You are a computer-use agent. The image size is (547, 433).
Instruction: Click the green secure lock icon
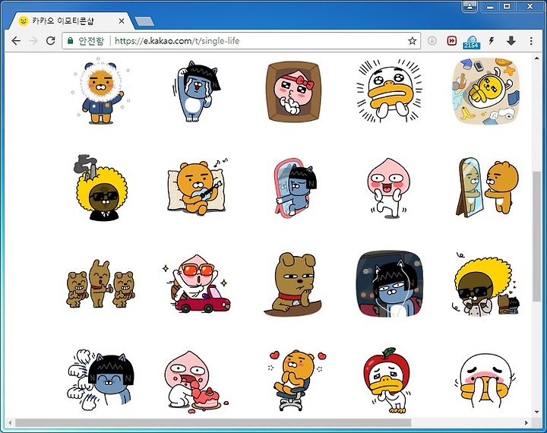[71, 41]
